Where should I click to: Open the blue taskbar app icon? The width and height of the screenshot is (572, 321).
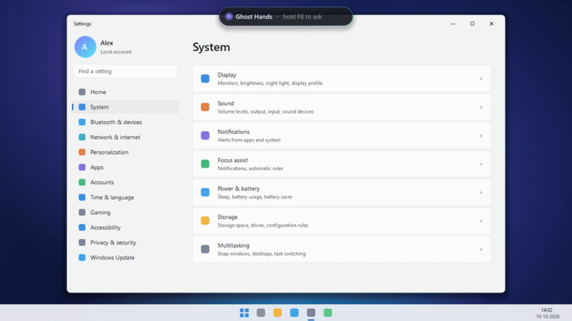(295, 312)
